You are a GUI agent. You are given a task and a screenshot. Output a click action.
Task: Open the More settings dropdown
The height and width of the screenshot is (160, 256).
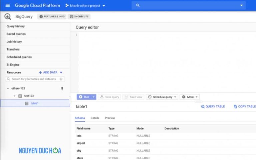[x=190, y=97]
